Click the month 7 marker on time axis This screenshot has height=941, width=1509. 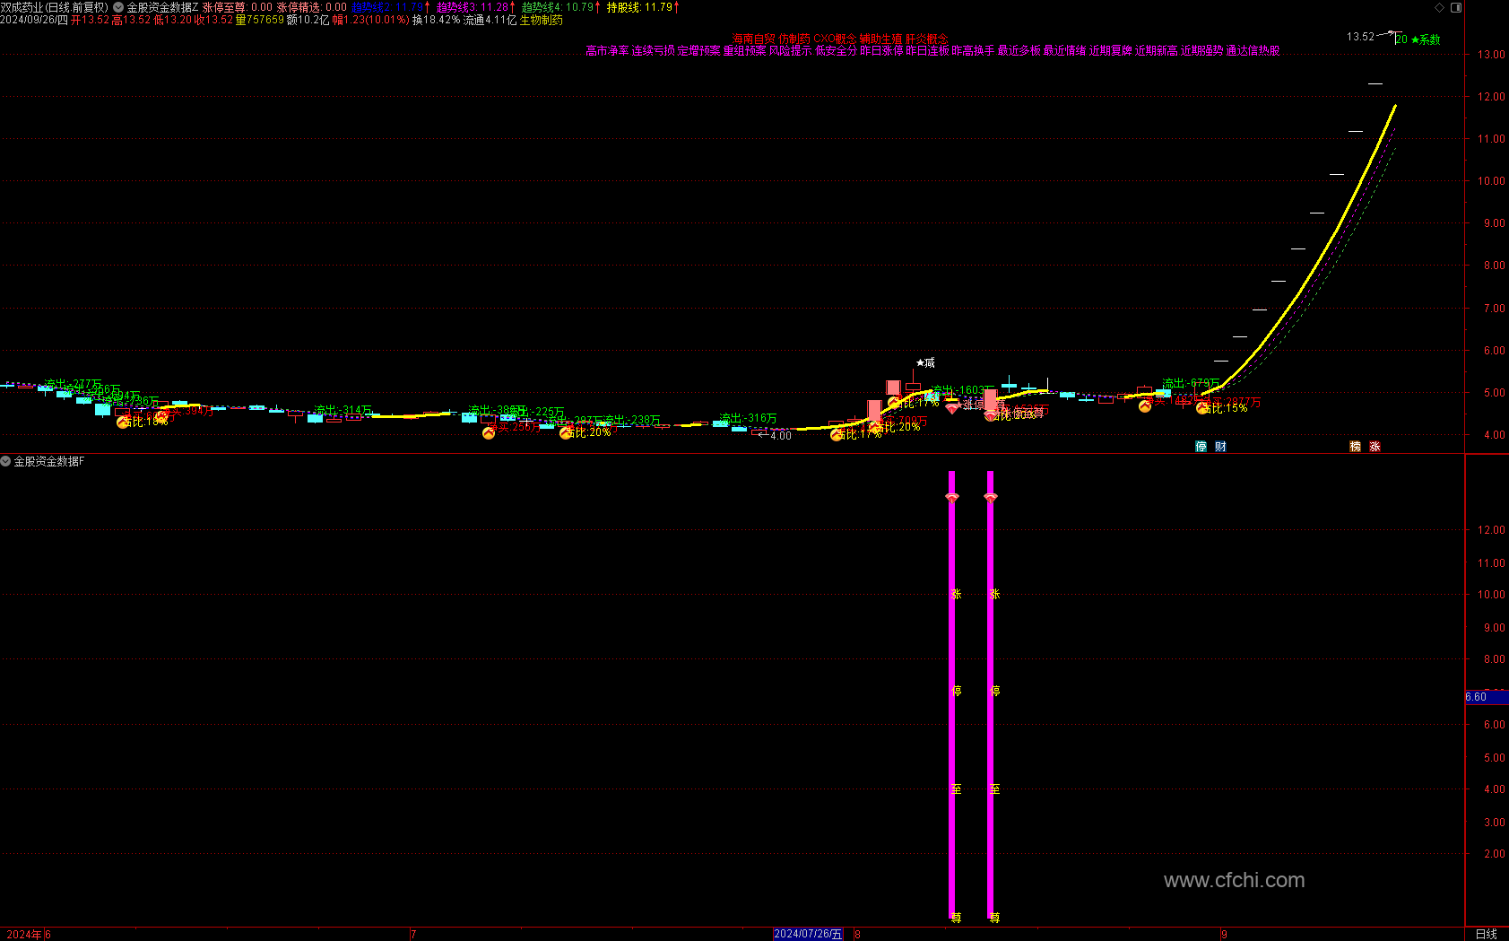click(x=413, y=934)
